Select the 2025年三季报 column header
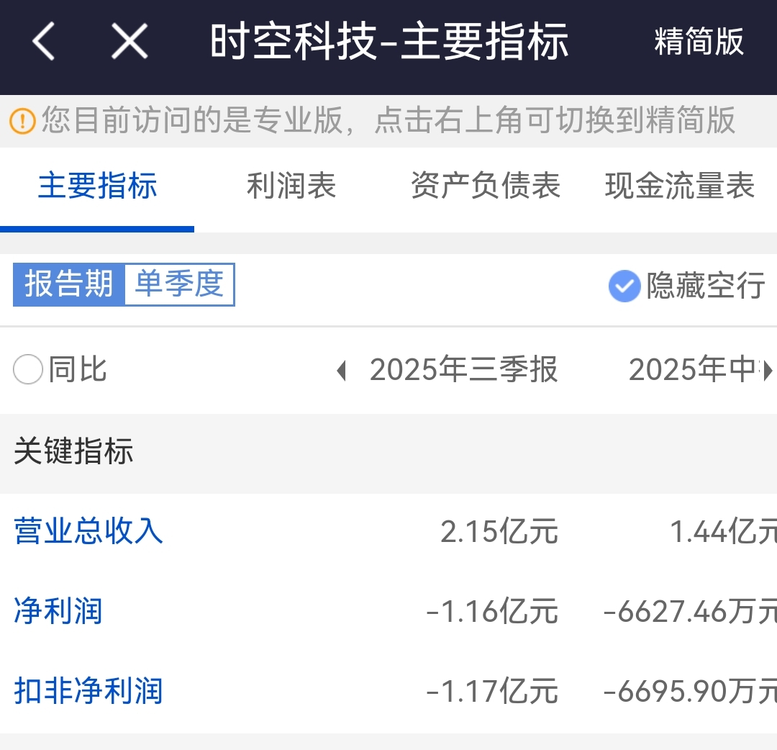777x750 pixels. click(x=463, y=371)
